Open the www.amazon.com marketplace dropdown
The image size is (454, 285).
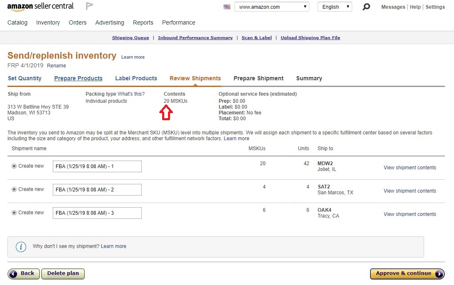click(x=272, y=7)
